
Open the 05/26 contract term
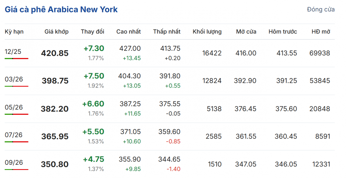click(x=14, y=107)
